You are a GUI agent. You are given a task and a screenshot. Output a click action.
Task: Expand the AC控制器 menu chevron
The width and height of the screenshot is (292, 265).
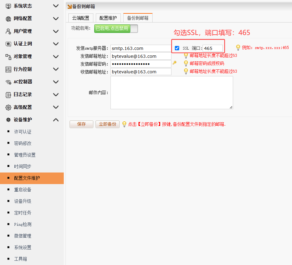click(x=56, y=82)
